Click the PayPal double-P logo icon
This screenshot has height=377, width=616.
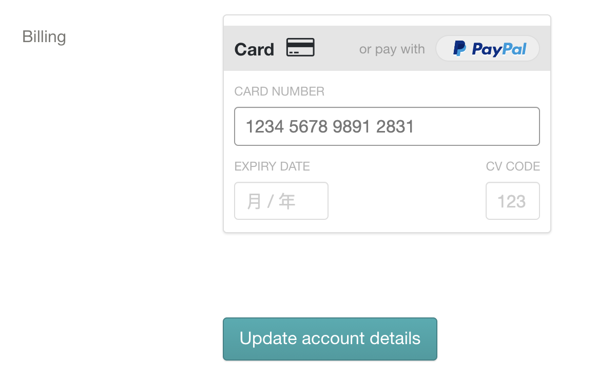click(x=459, y=49)
